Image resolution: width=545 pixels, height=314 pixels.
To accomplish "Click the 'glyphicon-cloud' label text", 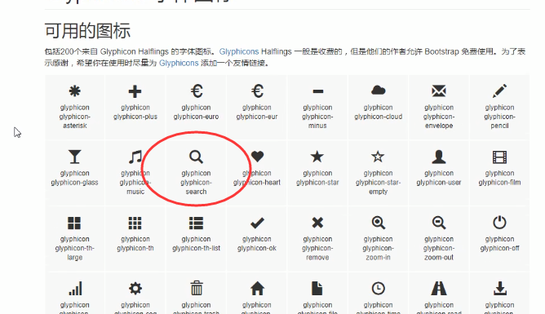I will [379, 117].
